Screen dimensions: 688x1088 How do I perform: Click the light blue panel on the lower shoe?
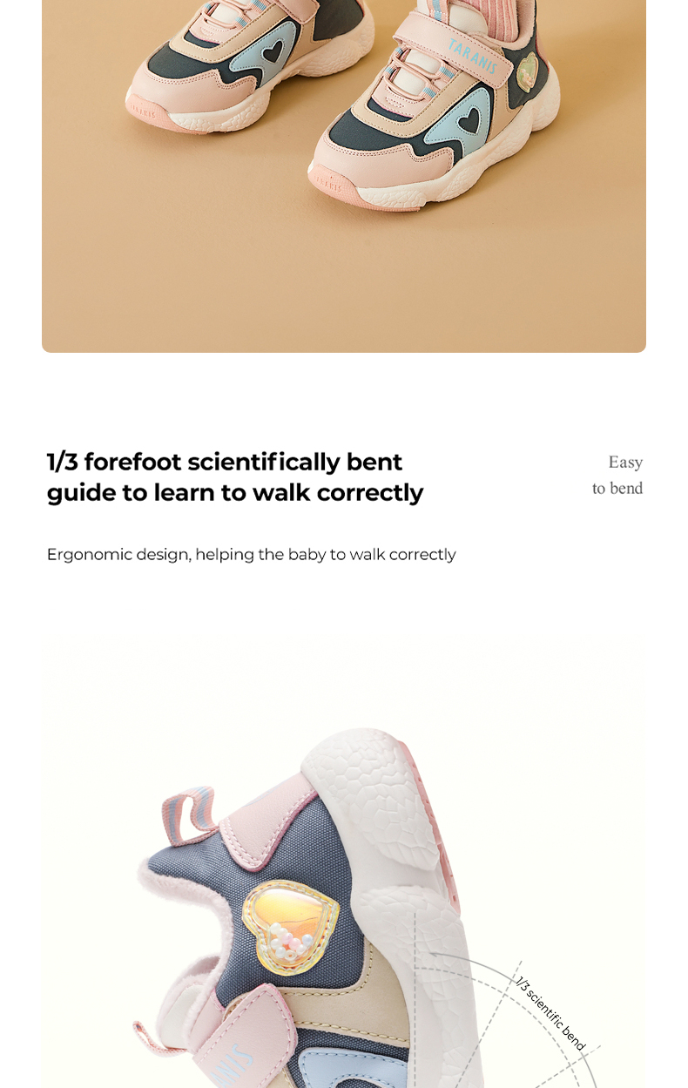coord(344,1067)
